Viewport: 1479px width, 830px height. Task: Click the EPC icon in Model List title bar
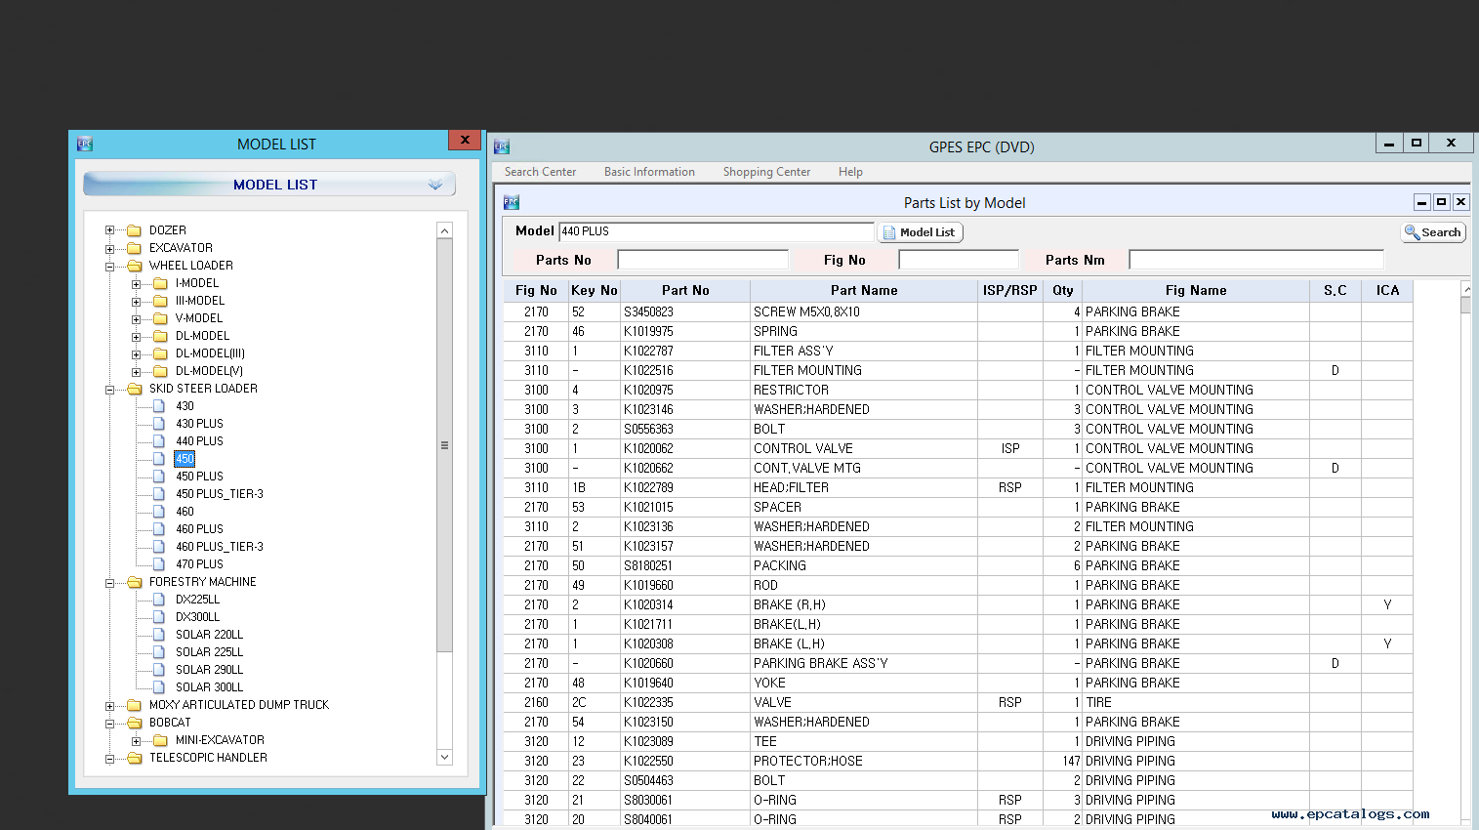(85, 144)
